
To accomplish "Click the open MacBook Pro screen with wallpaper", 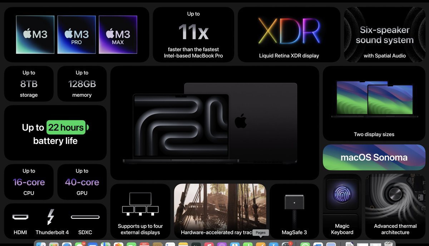I will tap(181, 126).
